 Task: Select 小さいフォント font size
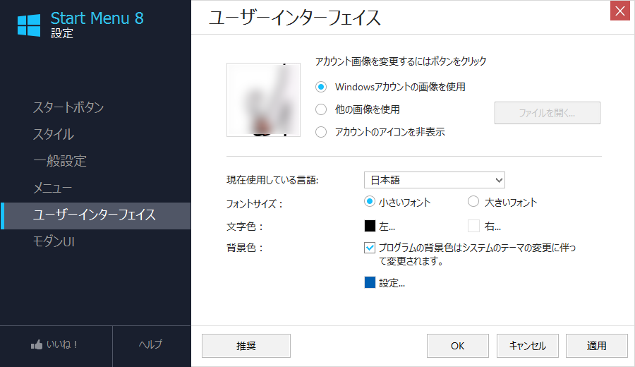(369, 201)
